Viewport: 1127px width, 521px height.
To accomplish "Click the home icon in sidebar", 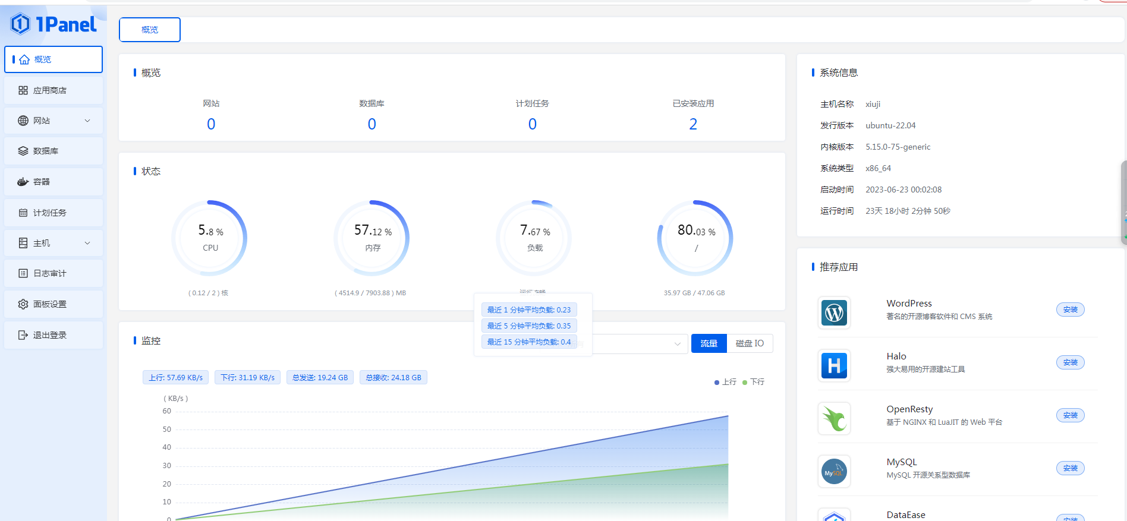I will pyautogui.click(x=24, y=59).
